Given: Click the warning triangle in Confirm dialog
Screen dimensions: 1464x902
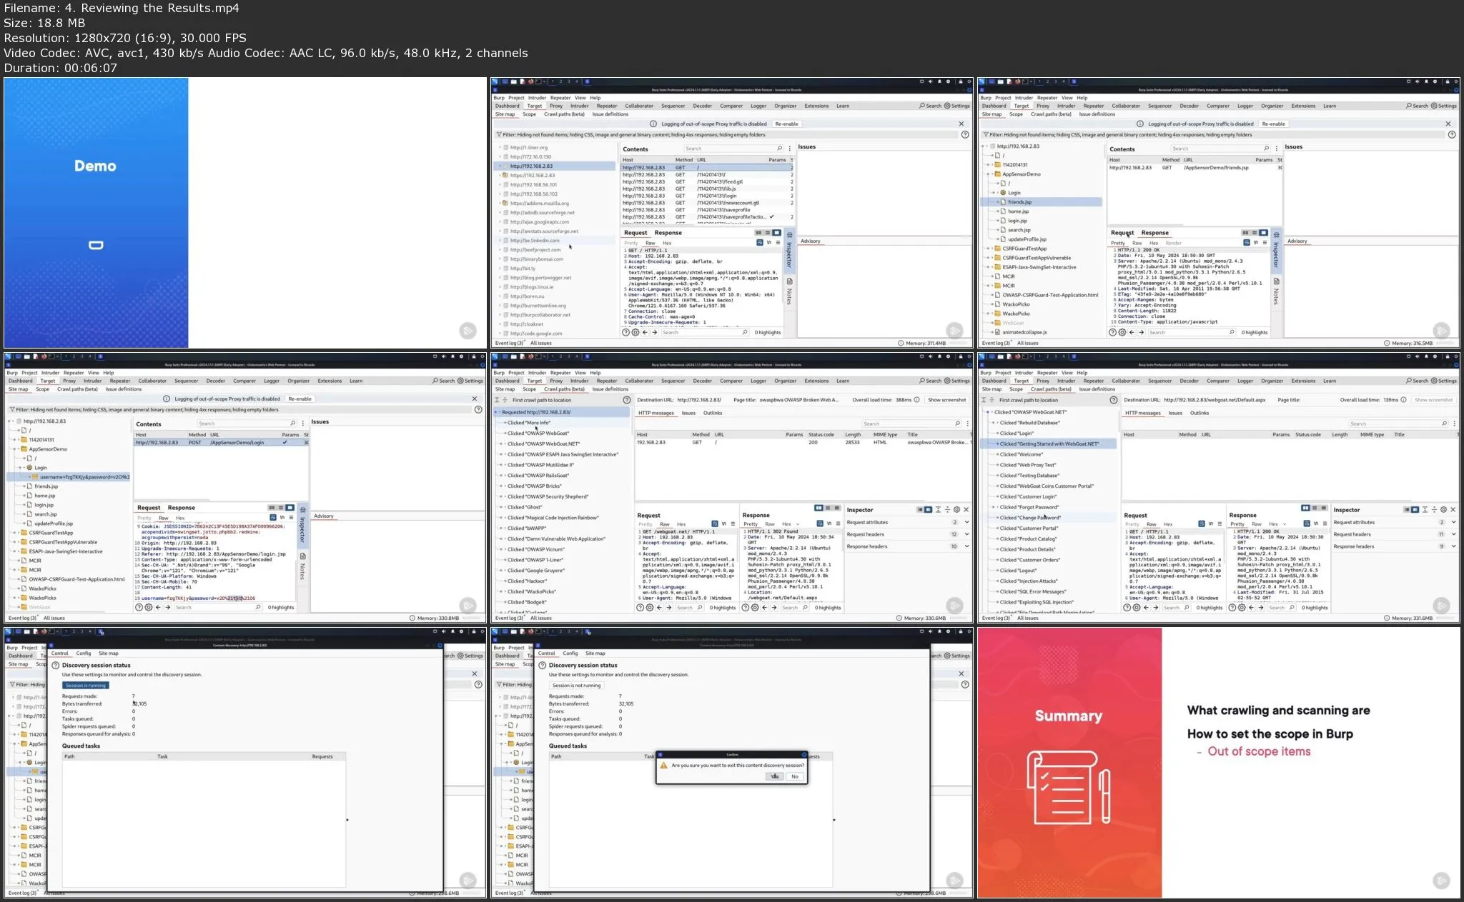Looking at the screenshot, I should tap(663, 766).
